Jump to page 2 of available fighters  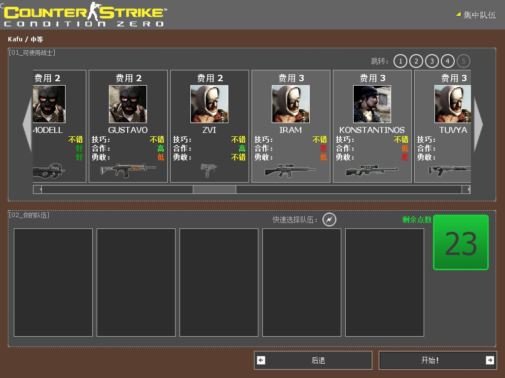(x=416, y=61)
